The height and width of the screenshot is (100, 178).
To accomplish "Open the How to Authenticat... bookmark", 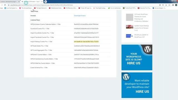I will pos(115,8).
